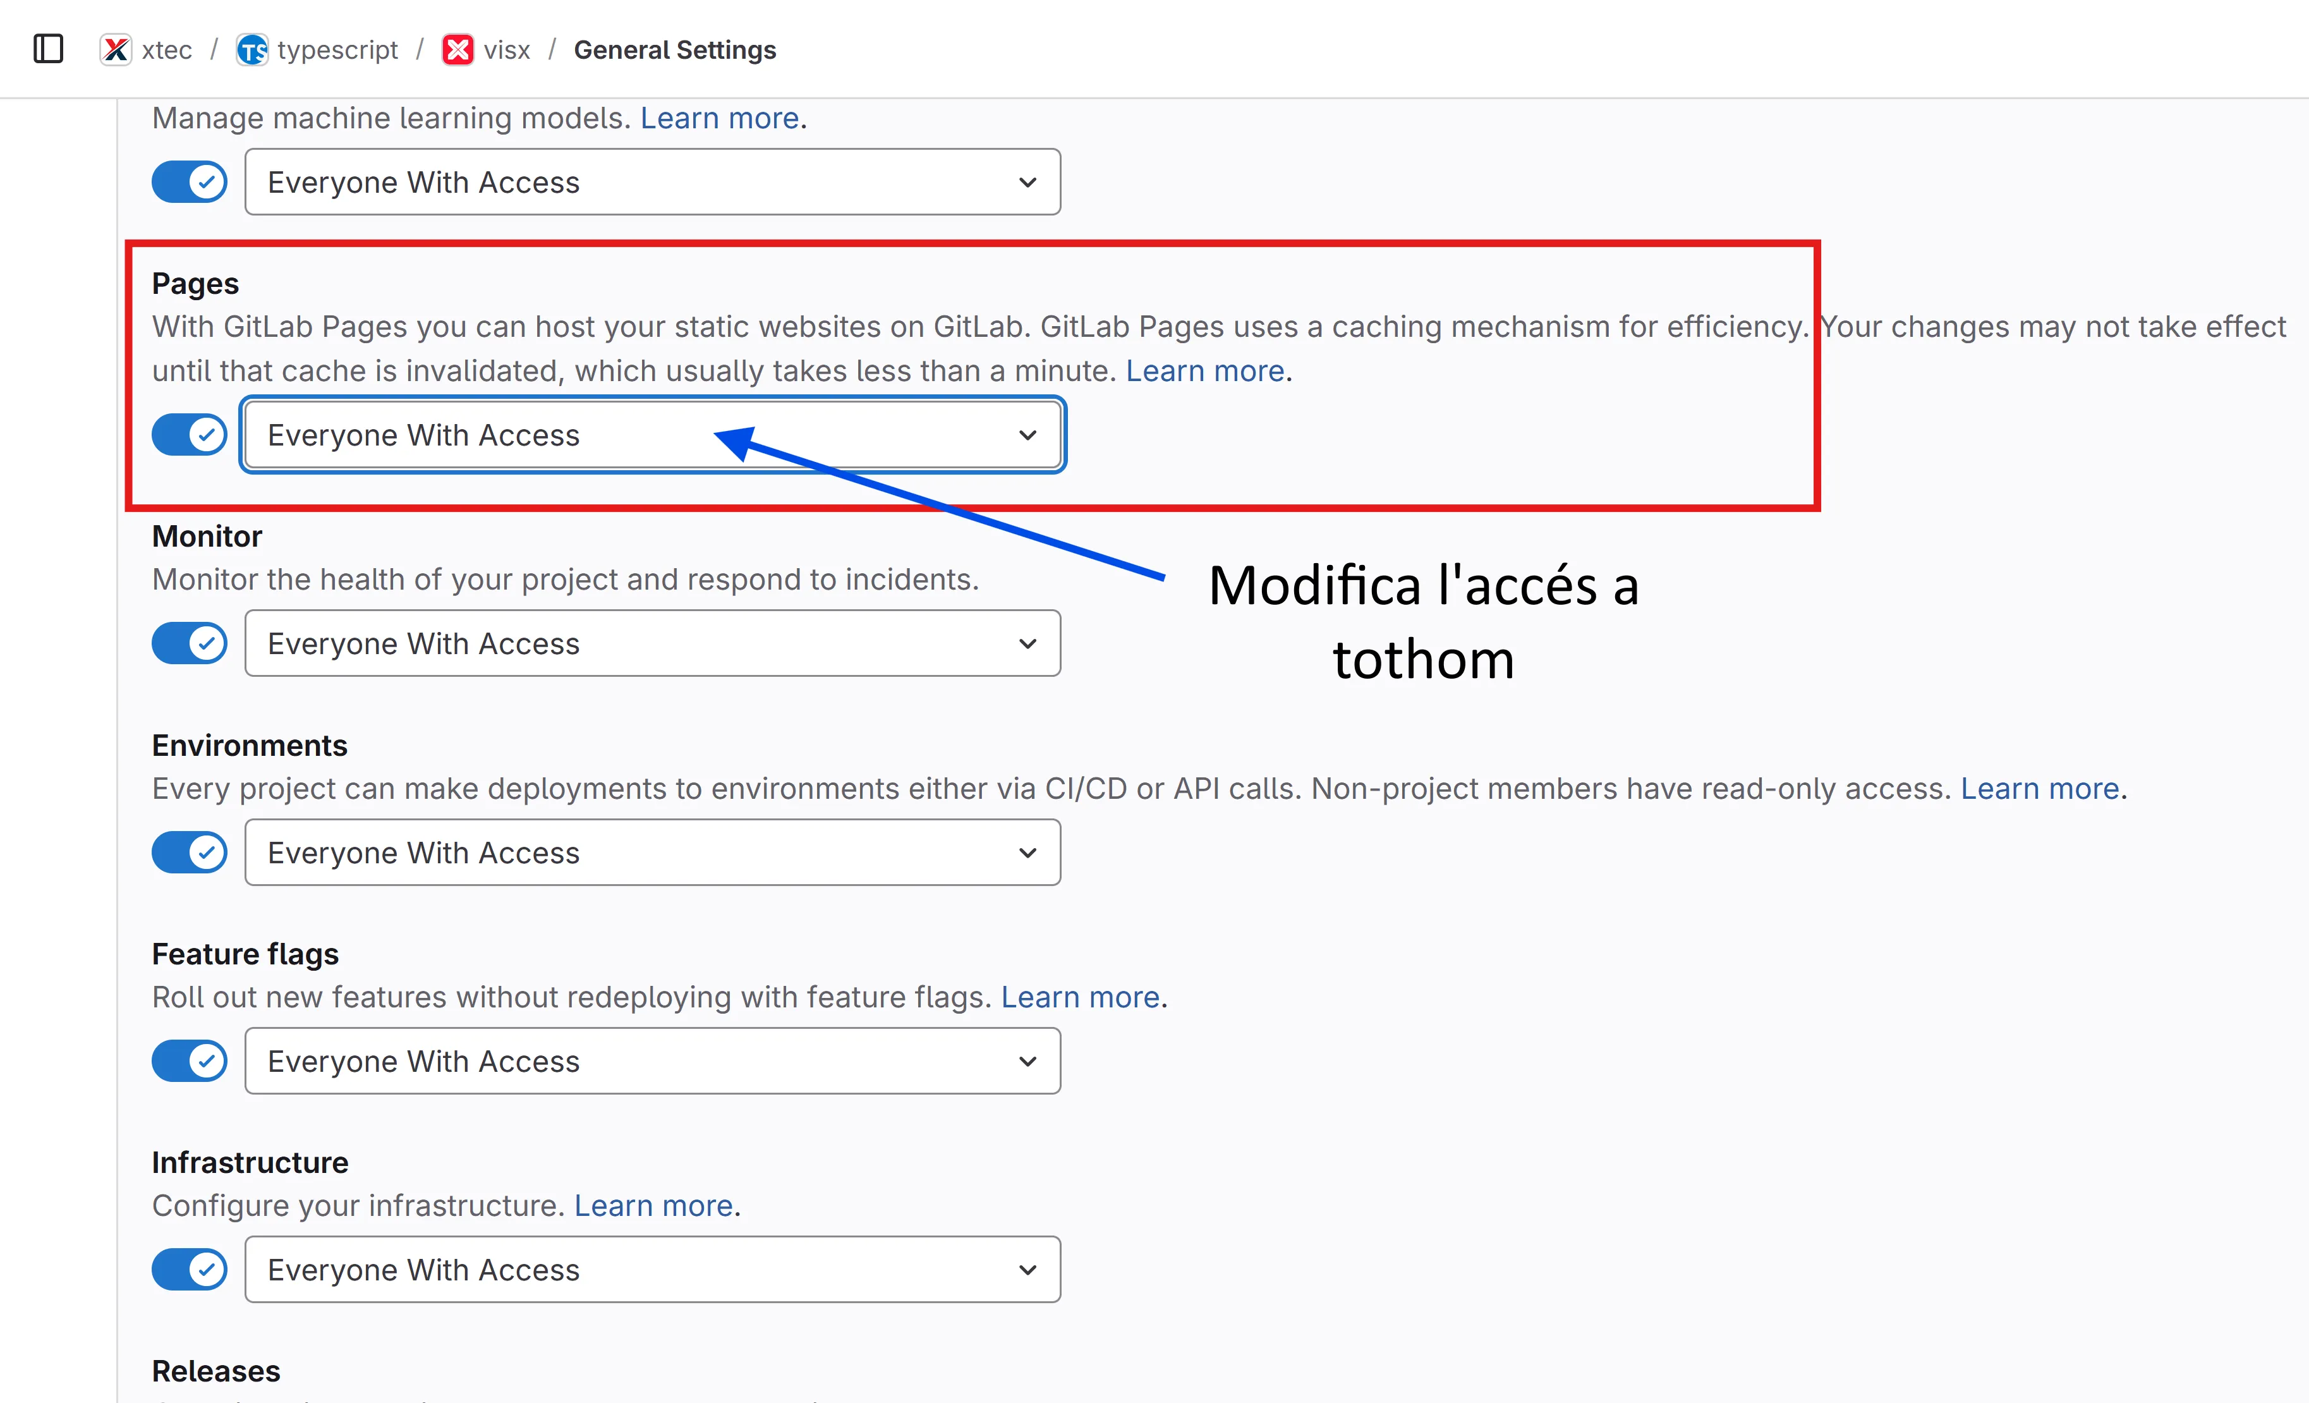Open the Pages access level dropdown
Image resolution: width=2309 pixels, height=1403 pixels.
click(x=652, y=435)
